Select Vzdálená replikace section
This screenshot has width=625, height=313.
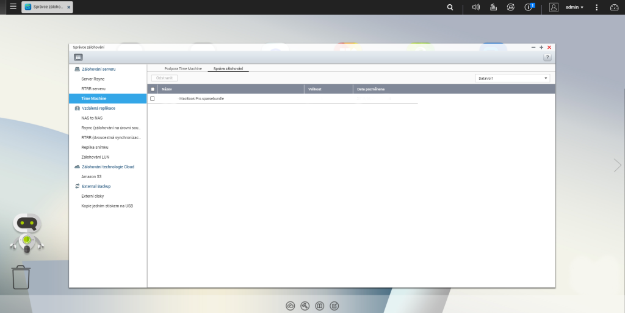tap(98, 109)
